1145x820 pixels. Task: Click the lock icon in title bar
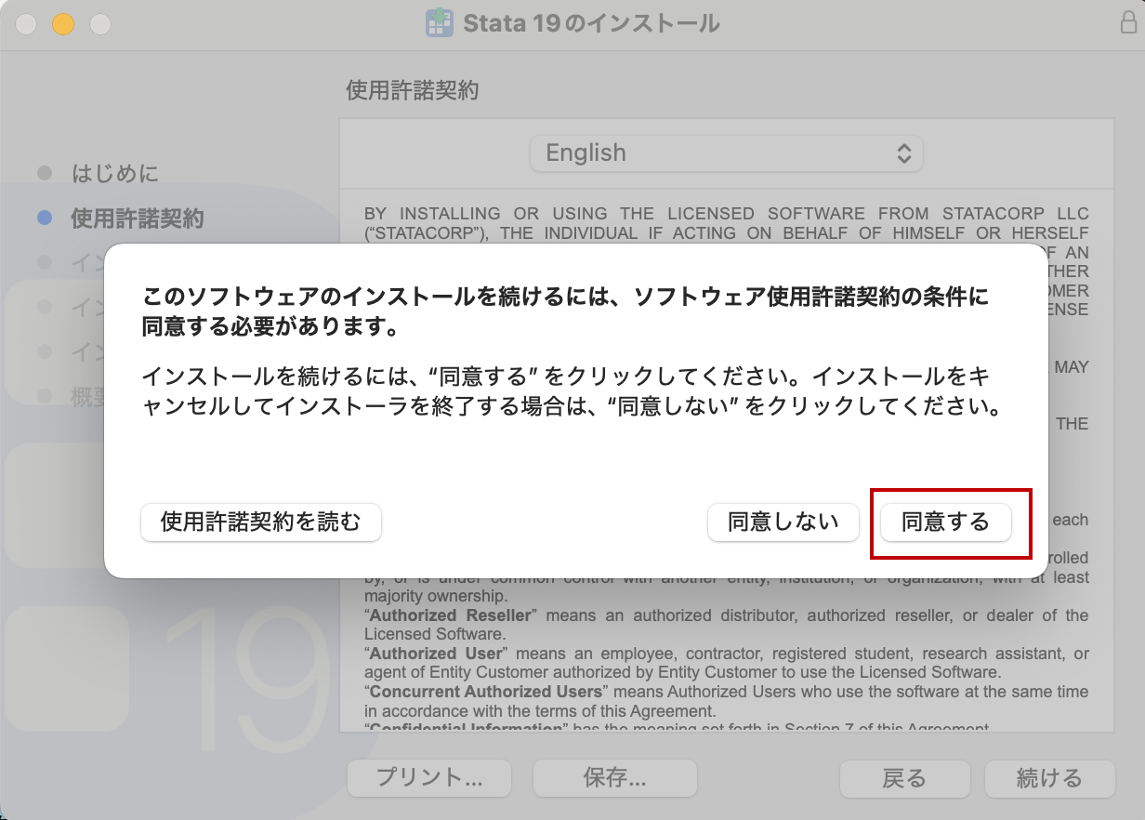[1127, 23]
